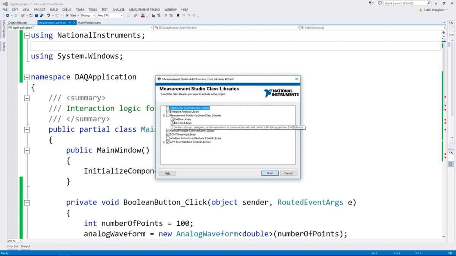The width and height of the screenshot is (456, 256).
Task: Expand WPF User Interface Control Libraries node
Action: [164, 142]
